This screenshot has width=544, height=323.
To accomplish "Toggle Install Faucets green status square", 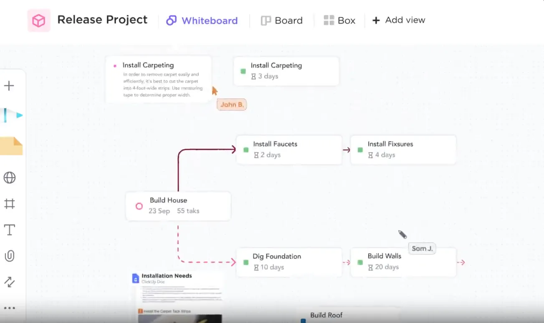I will click(246, 150).
